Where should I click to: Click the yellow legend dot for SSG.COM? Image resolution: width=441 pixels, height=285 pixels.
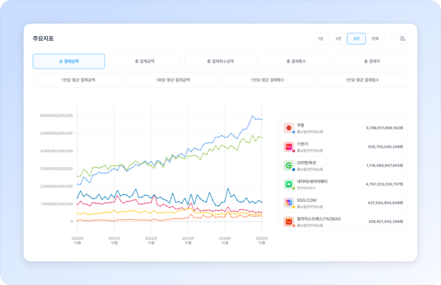(293, 207)
